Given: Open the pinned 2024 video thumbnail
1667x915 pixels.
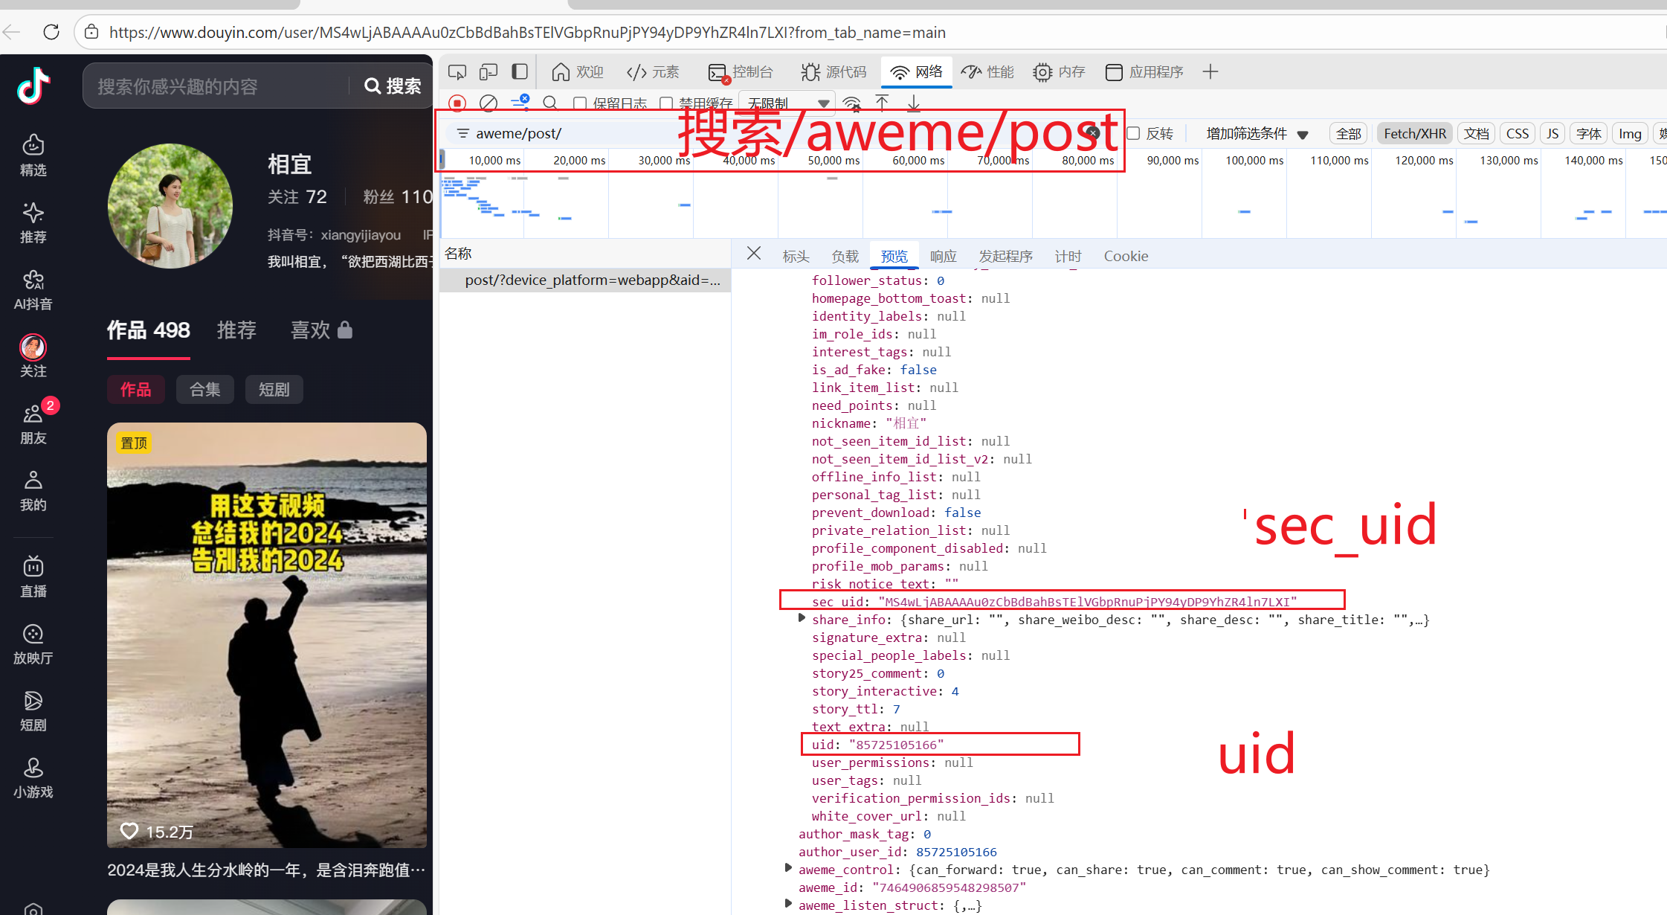Looking at the screenshot, I should [x=267, y=635].
